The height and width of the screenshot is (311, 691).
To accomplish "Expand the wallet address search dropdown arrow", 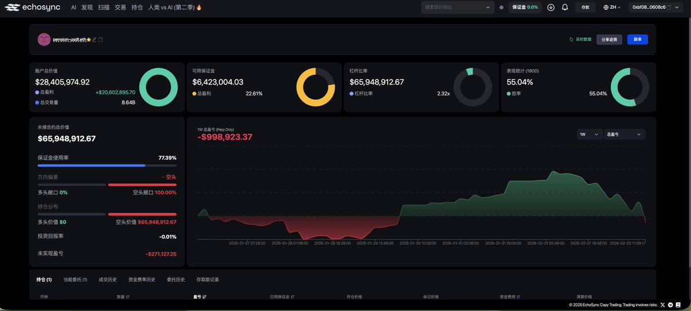I will pyautogui.click(x=488, y=7).
